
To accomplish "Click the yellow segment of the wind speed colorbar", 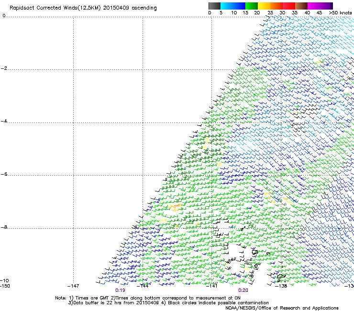I will 264,6.
